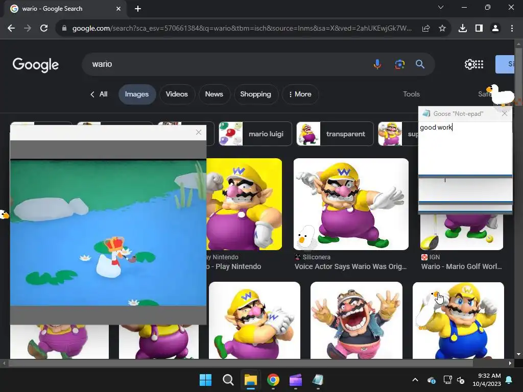The width and height of the screenshot is (523, 392).
Task: Share this page via the address bar share icon
Action: pyautogui.click(x=425, y=29)
